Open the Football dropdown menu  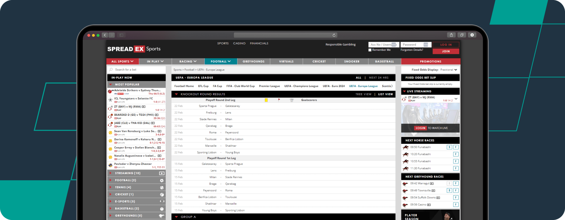221,62
